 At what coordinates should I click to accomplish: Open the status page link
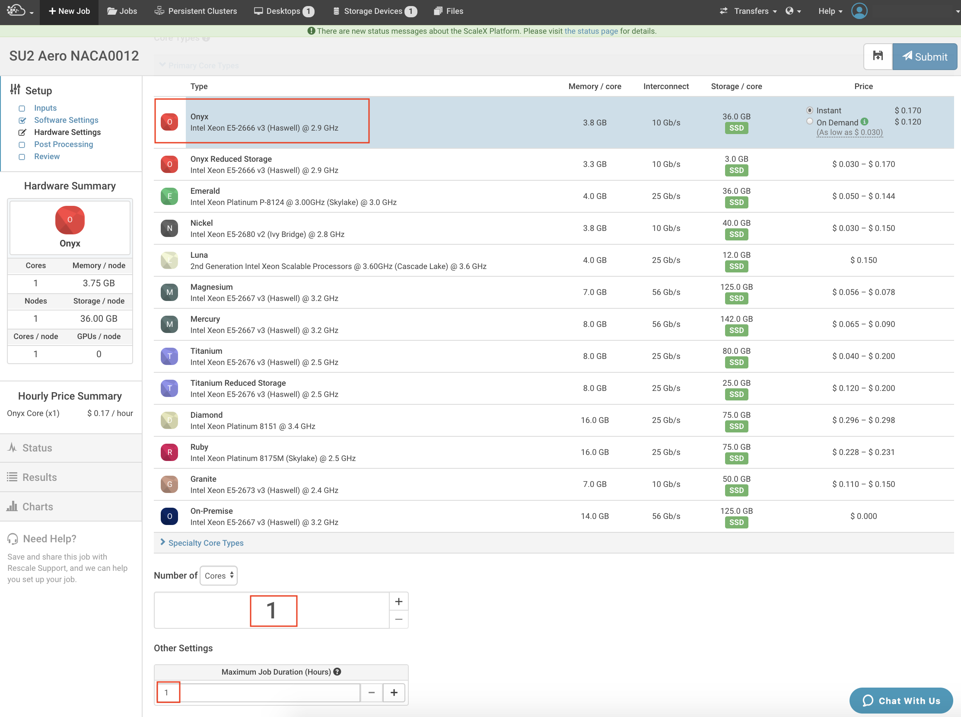[591, 31]
